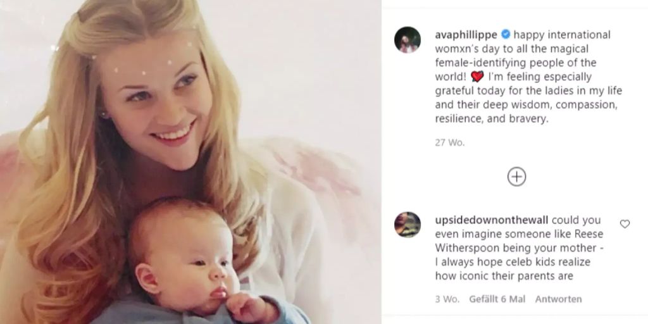Image resolution: width=648 pixels, height=324 pixels.
Task: Click the red heart emoji in caption
Action: point(477,77)
